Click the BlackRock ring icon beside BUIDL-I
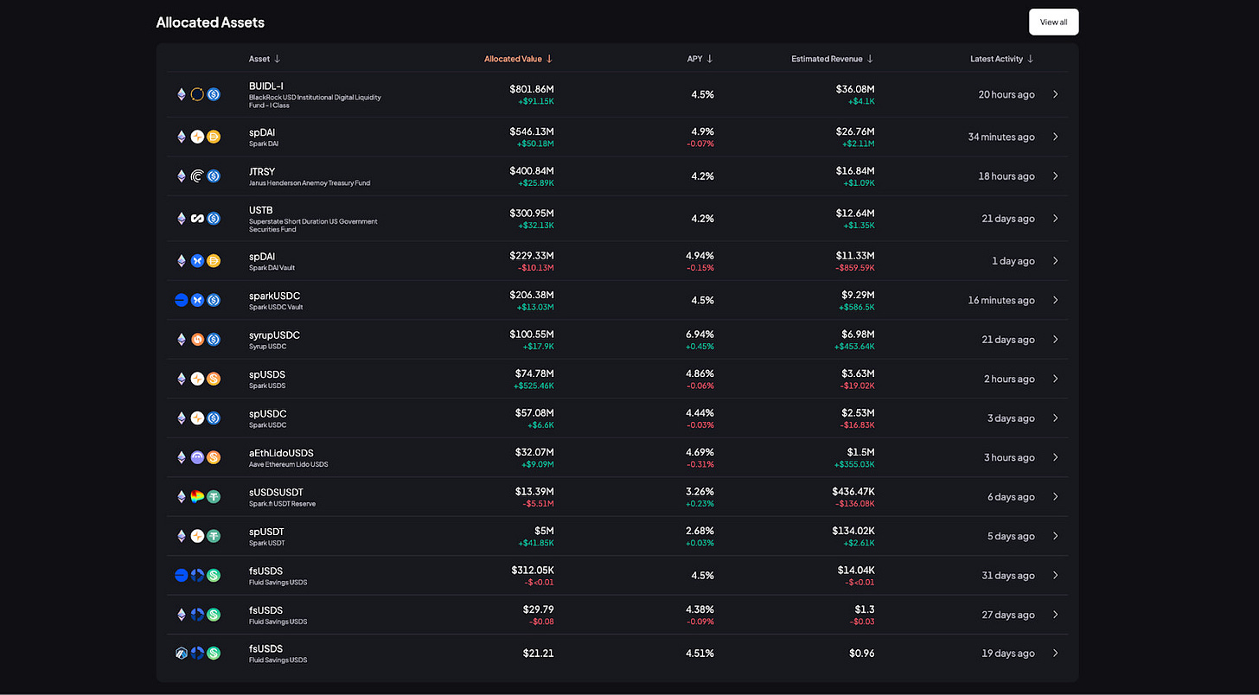Screen dimensions: 1259x695 (x=197, y=94)
